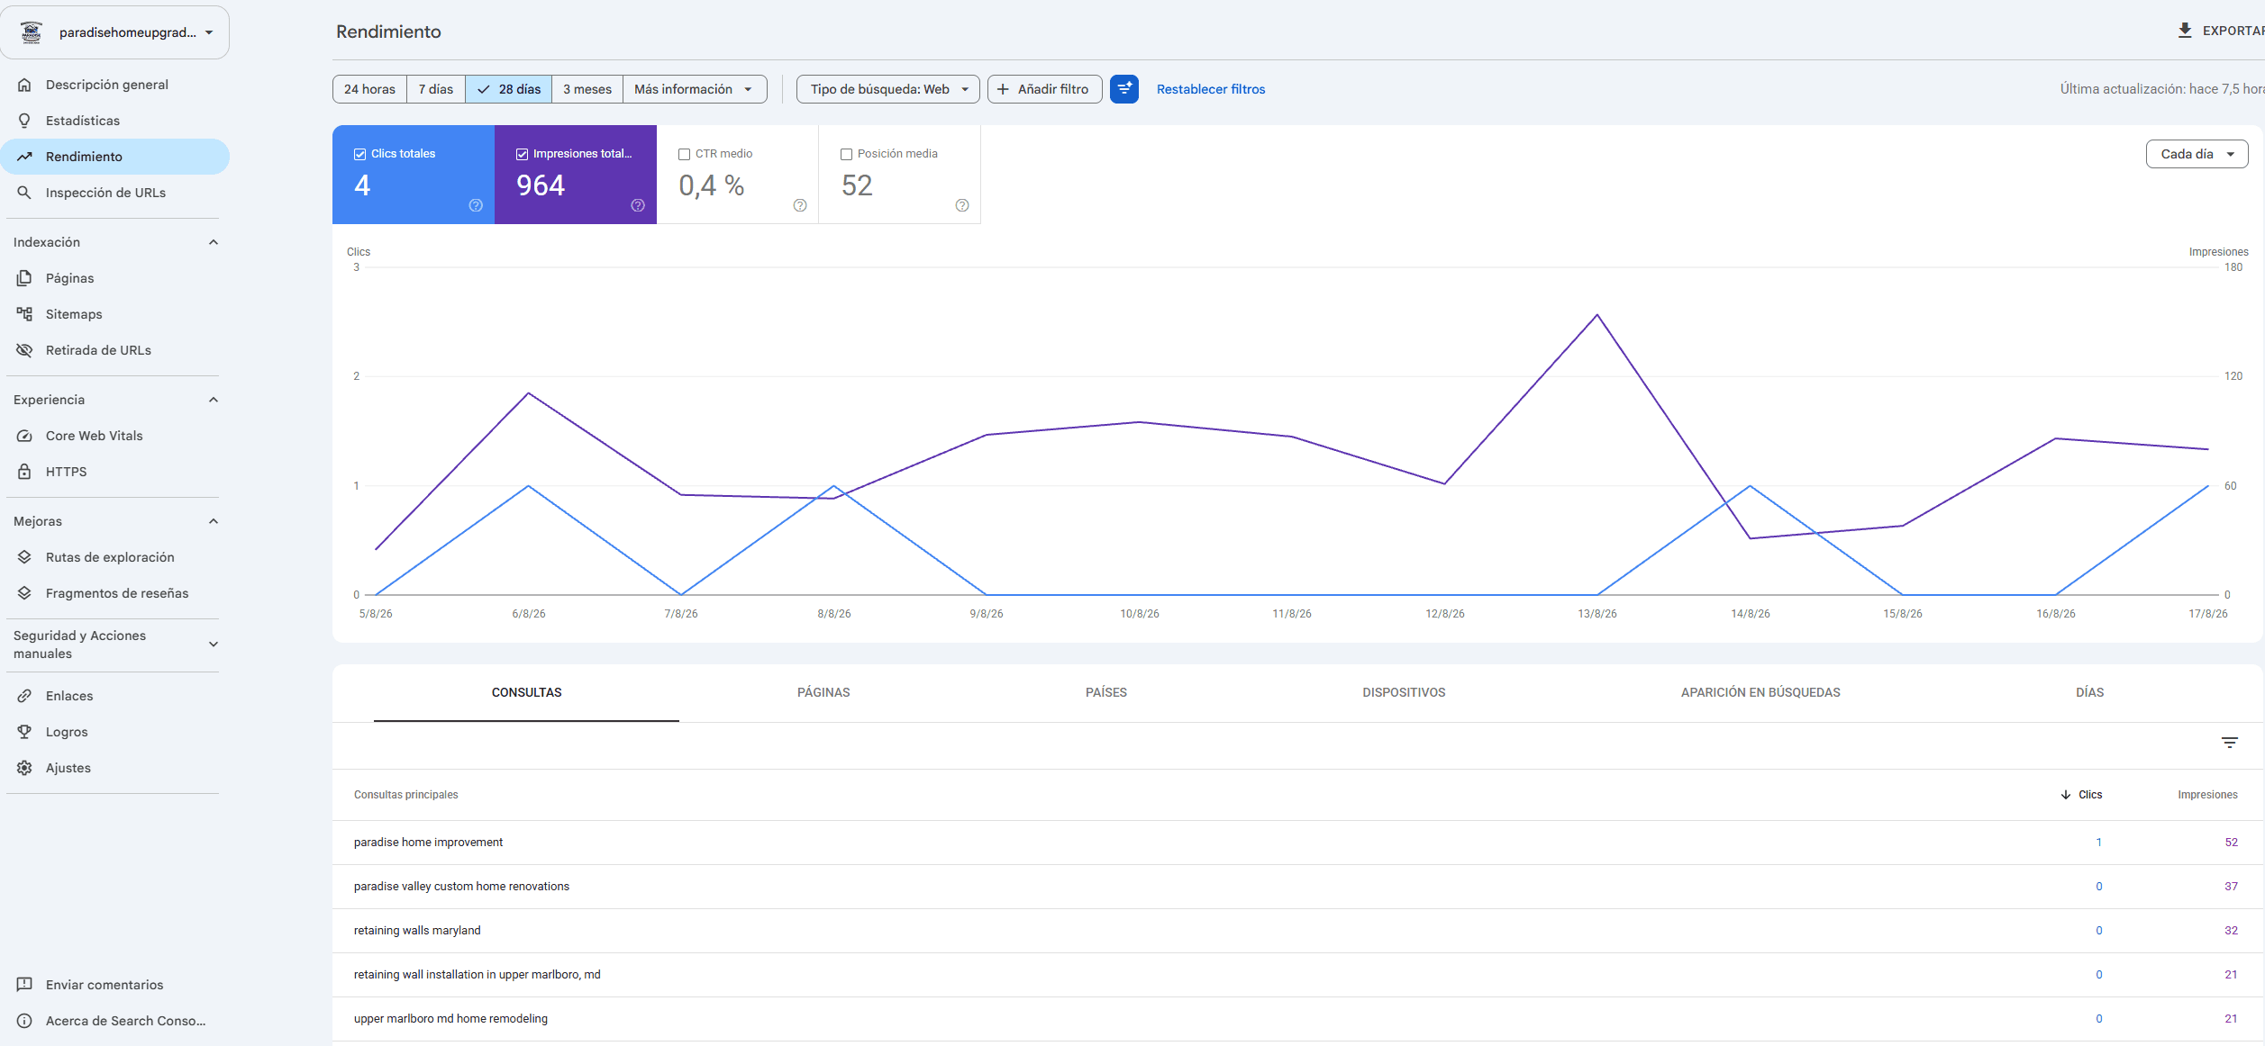Click the site logo icon in property selector

pos(32,32)
